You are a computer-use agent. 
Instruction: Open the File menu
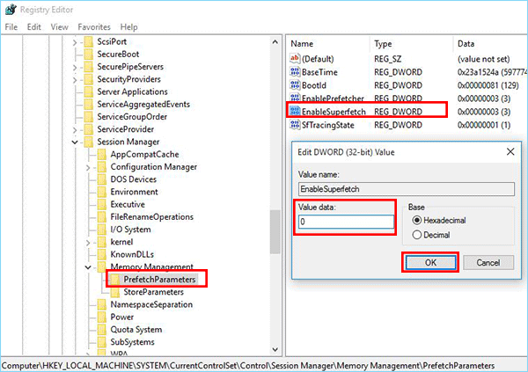11,27
